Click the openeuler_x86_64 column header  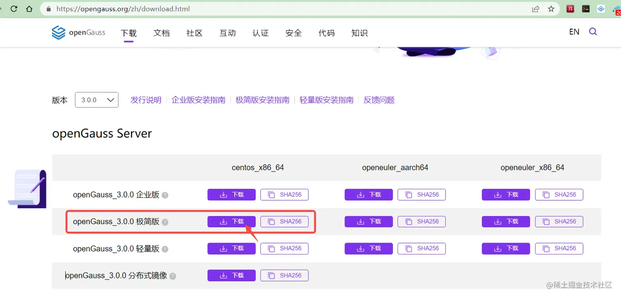(x=532, y=167)
